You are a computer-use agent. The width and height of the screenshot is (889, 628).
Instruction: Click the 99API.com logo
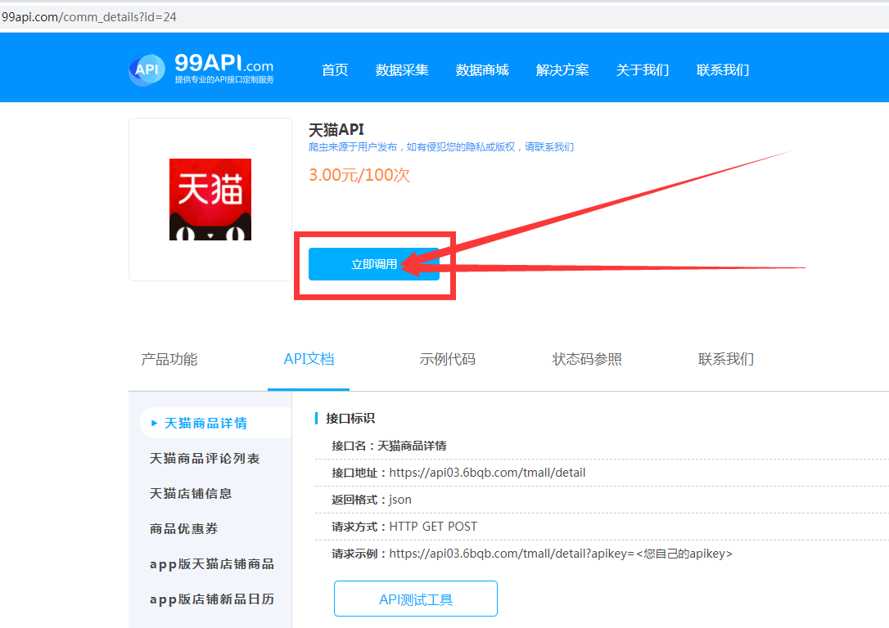(x=202, y=69)
